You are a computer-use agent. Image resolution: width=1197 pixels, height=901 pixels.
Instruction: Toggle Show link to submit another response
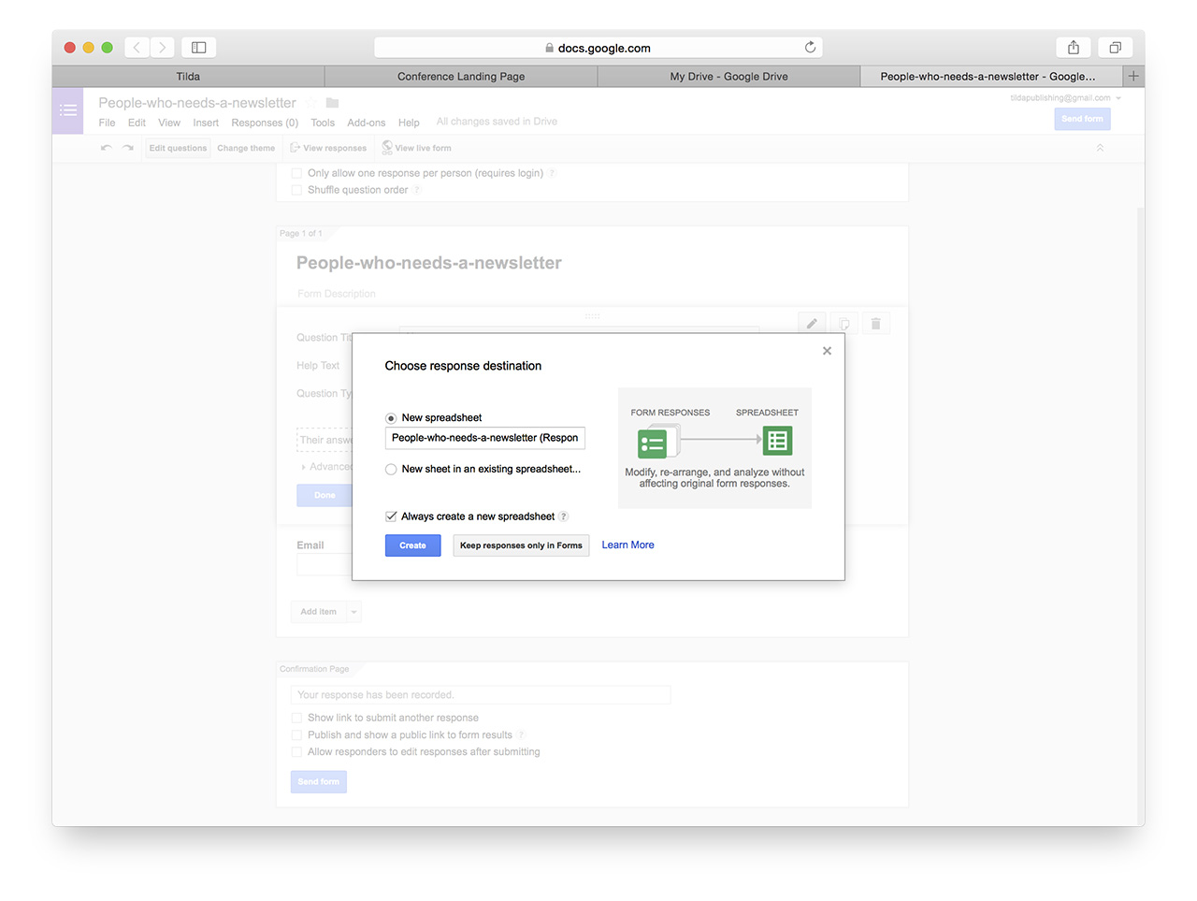[x=296, y=718]
